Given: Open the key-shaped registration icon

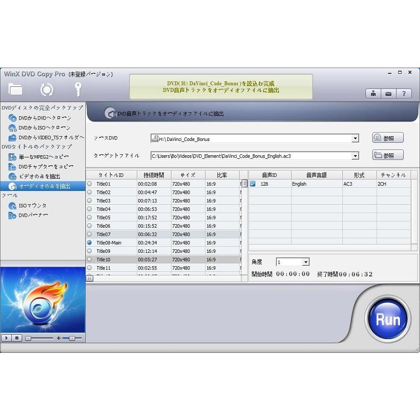Looking at the screenshot, I should tap(78, 90).
